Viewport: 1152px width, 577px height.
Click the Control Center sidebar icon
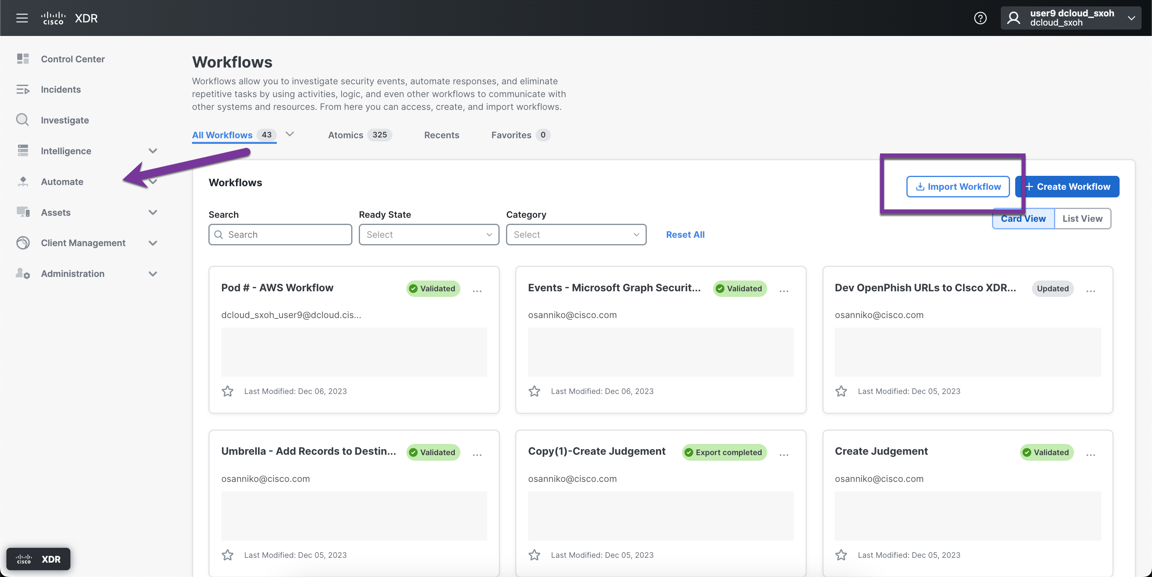23,59
